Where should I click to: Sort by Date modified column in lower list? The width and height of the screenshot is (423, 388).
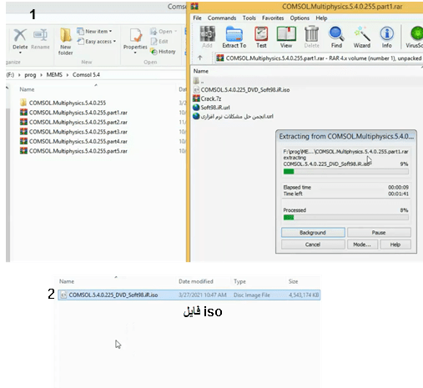[x=196, y=281]
